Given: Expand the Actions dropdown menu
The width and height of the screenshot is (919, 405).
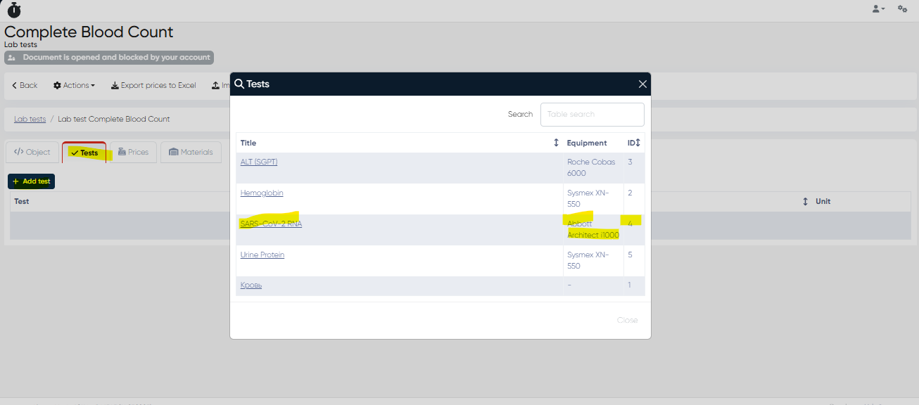Looking at the screenshot, I should point(74,85).
